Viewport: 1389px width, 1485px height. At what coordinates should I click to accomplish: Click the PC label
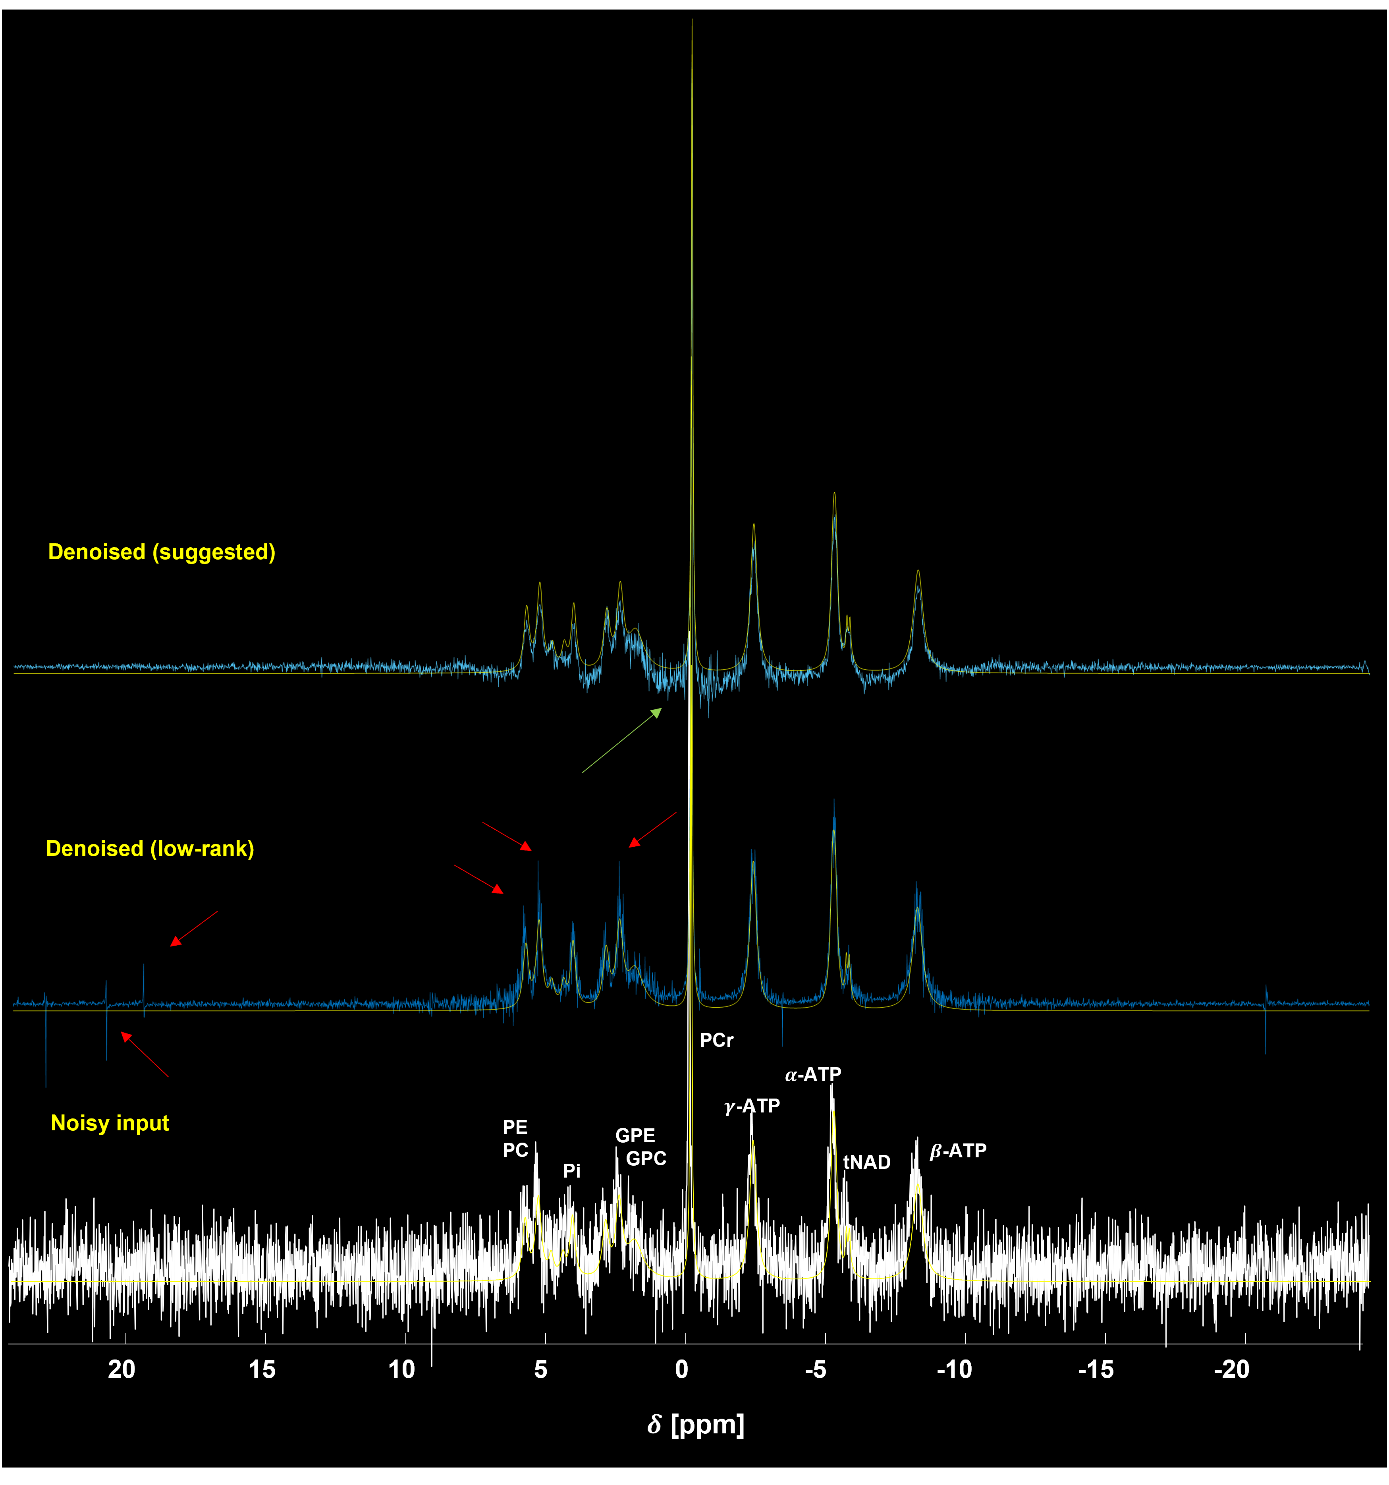515,1150
